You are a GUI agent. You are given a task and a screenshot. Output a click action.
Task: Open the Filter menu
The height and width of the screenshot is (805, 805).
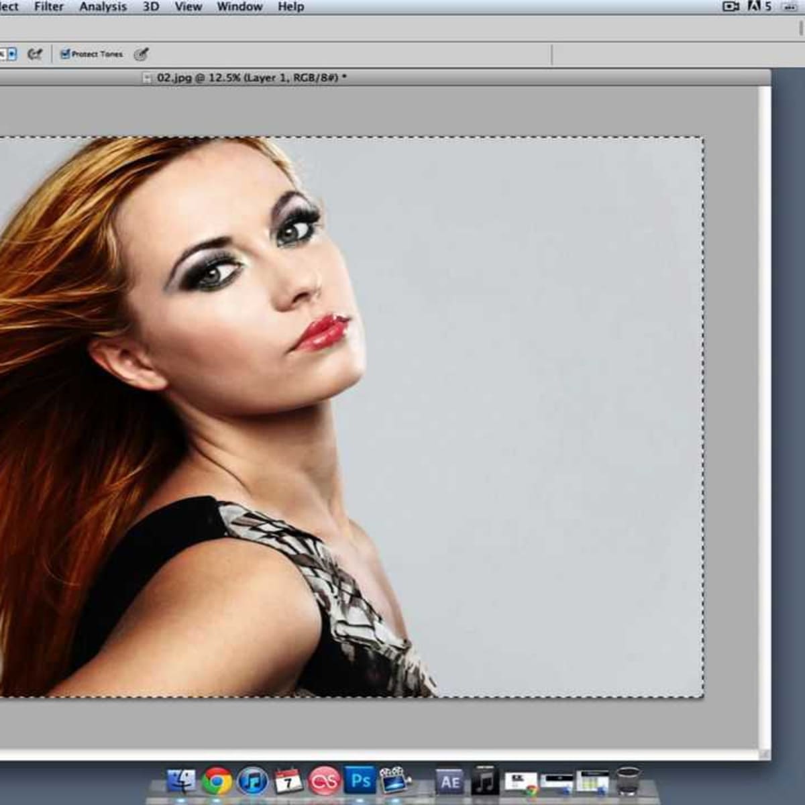coord(49,7)
